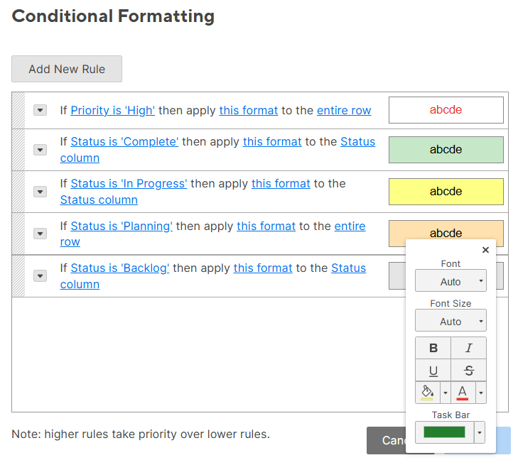
Task: Open the fill color dropdown arrow
Action: click(x=446, y=392)
